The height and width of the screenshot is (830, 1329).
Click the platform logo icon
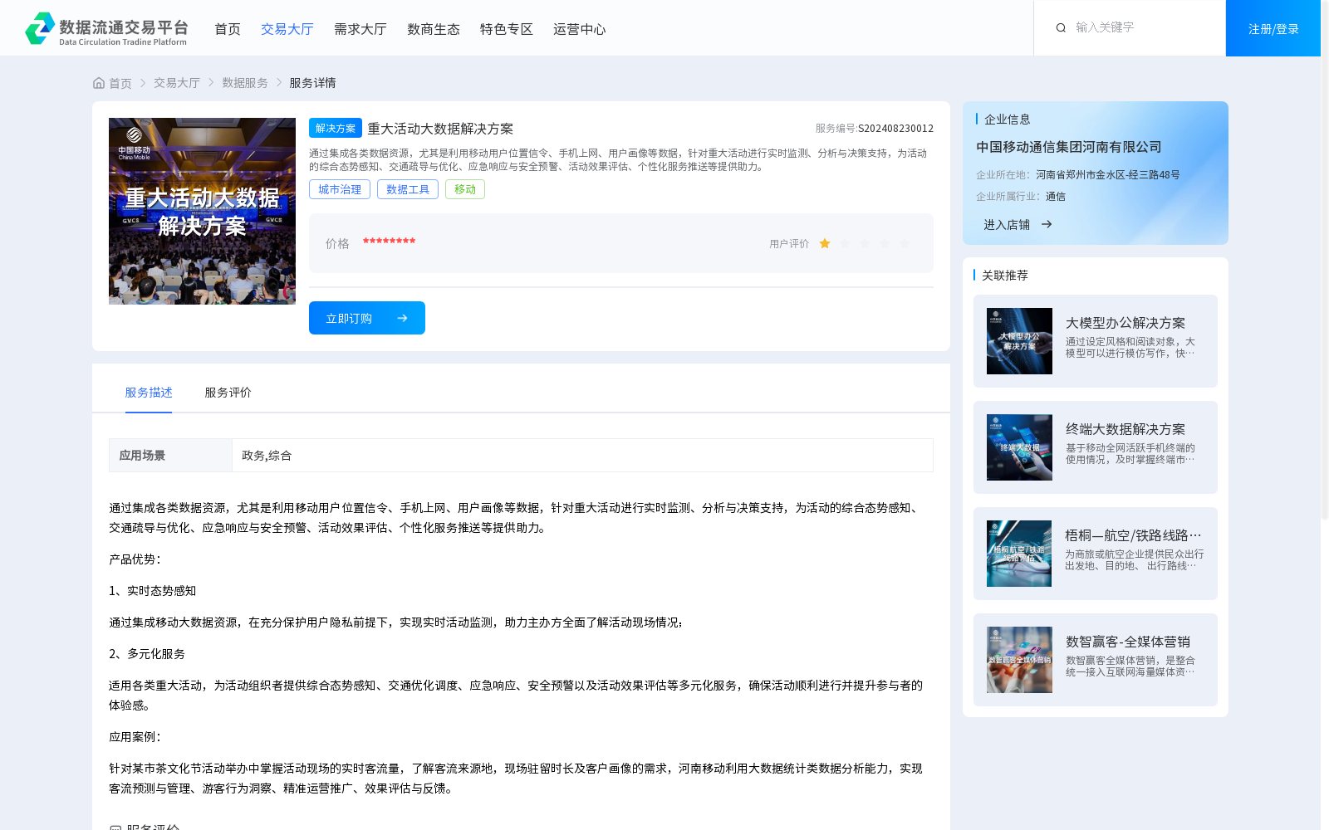[40, 28]
